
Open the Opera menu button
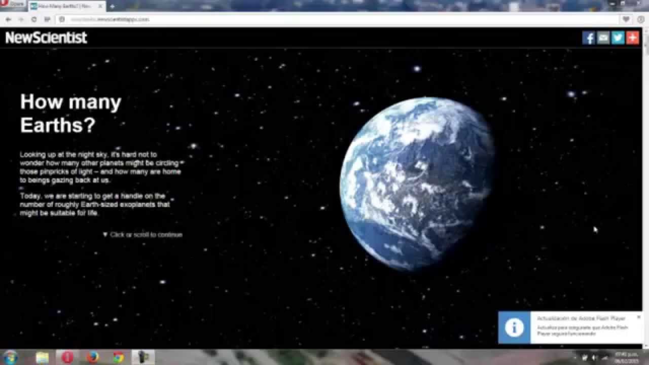13,5
